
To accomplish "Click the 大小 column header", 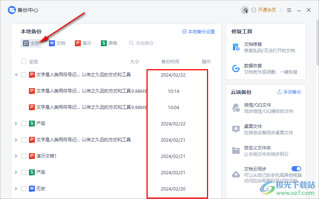I will (x=135, y=61).
